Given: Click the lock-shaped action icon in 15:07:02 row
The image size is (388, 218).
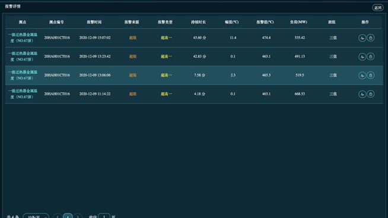Looking at the screenshot, I should point(370,38).
